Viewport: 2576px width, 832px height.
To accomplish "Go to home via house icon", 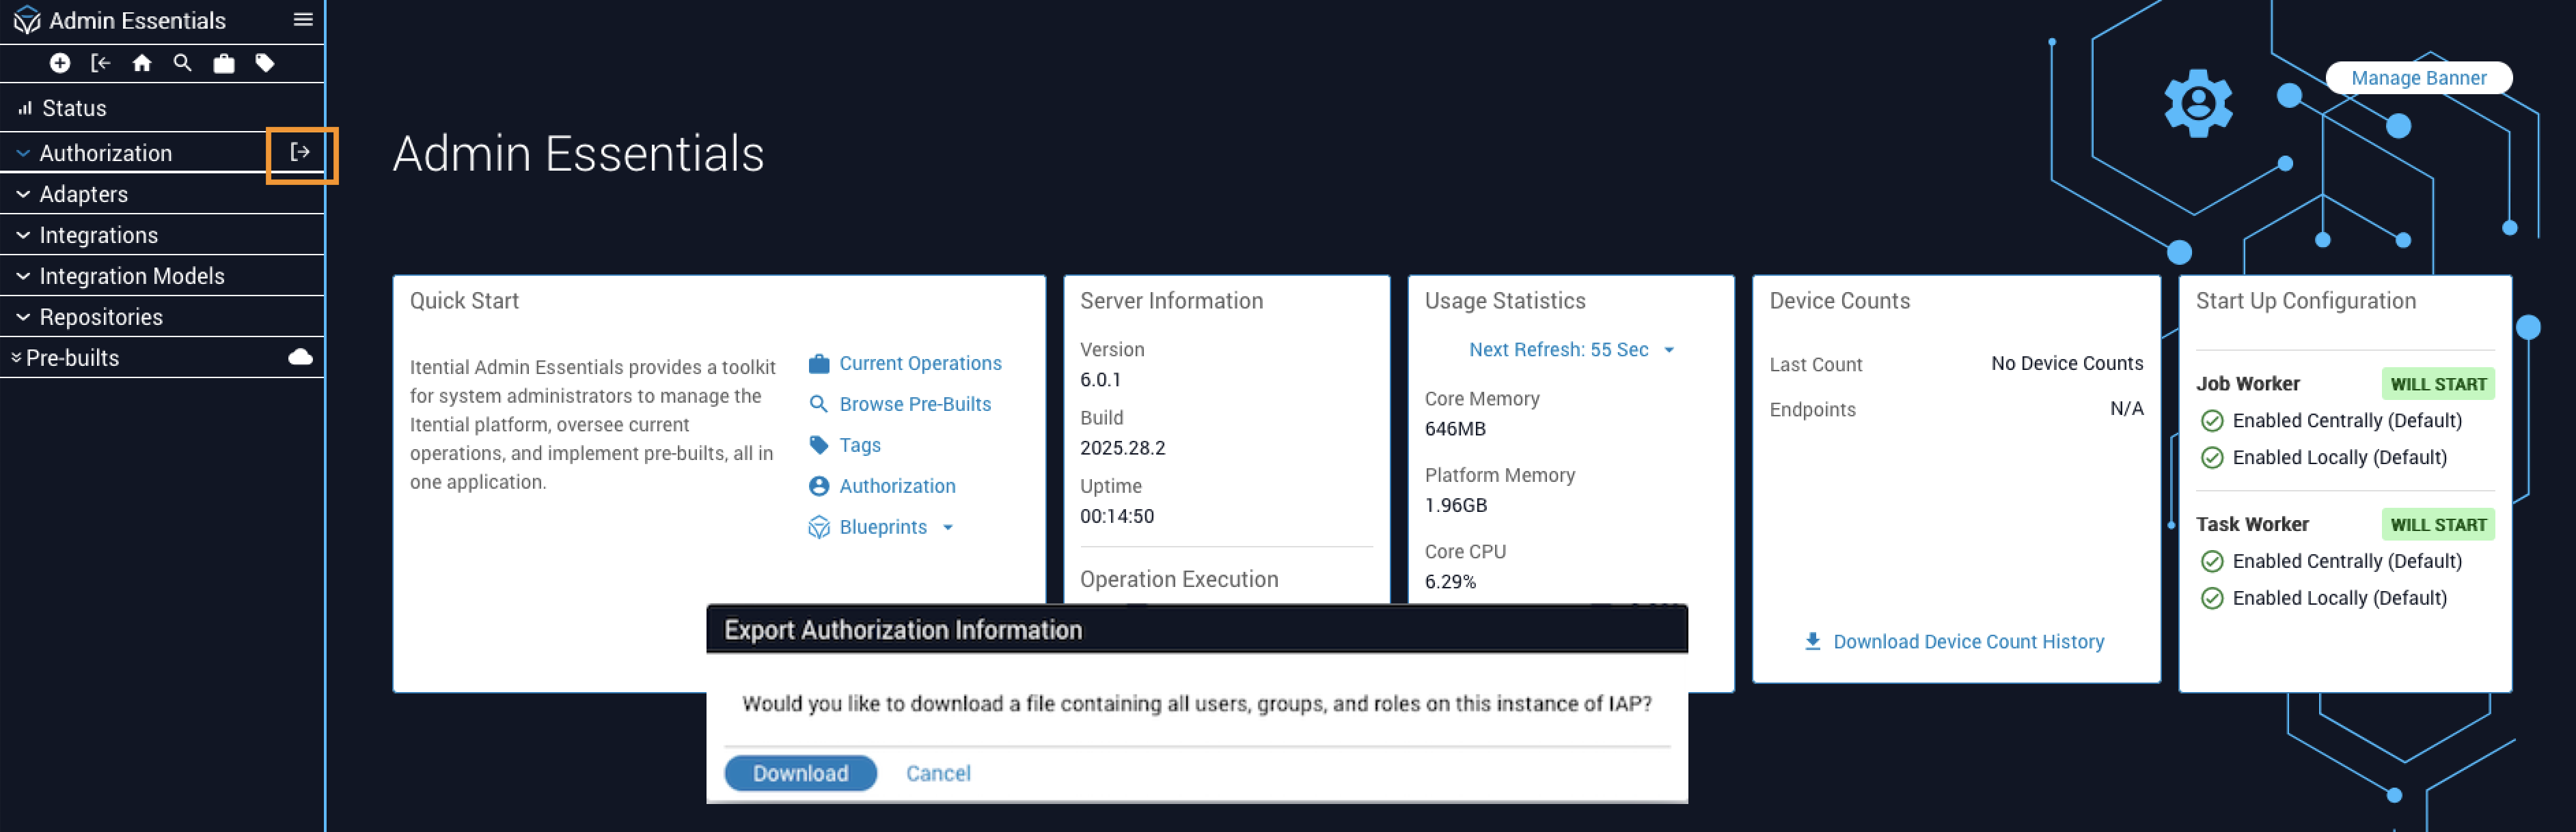I will coord(142,63).
